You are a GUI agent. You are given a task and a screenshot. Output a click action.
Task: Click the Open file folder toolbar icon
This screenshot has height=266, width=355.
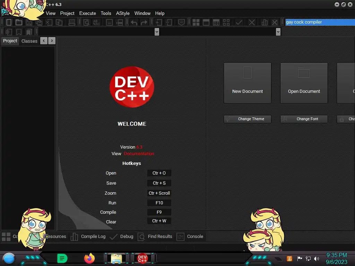(19, 22)
